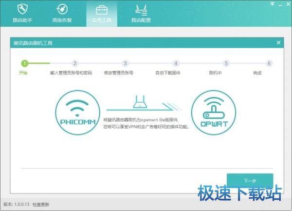Minimize the main application window
Viewport: 292px width, 211px height.
tap(280, 5)
